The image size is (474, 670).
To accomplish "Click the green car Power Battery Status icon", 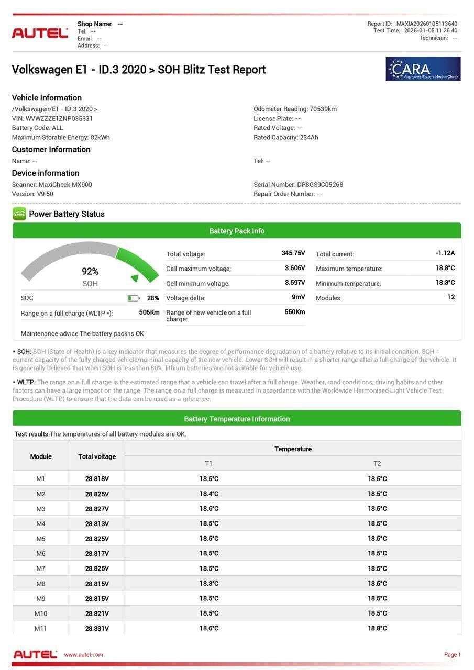I will [19, 214].
